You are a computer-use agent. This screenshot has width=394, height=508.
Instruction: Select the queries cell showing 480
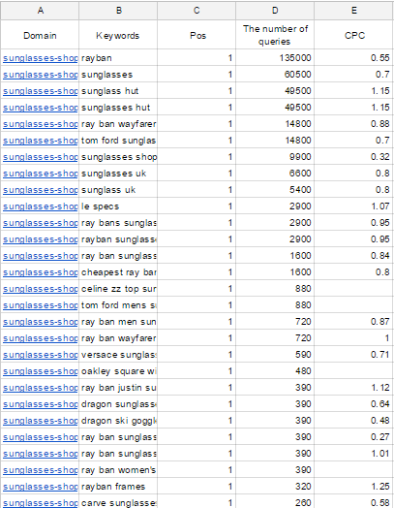tap(275, 371)
